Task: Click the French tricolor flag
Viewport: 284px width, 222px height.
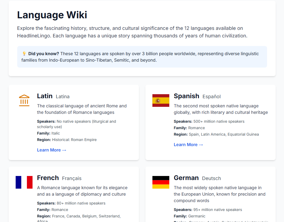Action: coord(24,182)
